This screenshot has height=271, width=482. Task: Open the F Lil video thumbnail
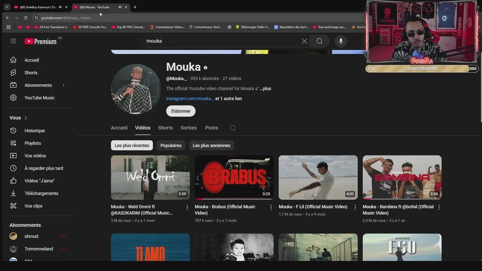tap(318, 177)
